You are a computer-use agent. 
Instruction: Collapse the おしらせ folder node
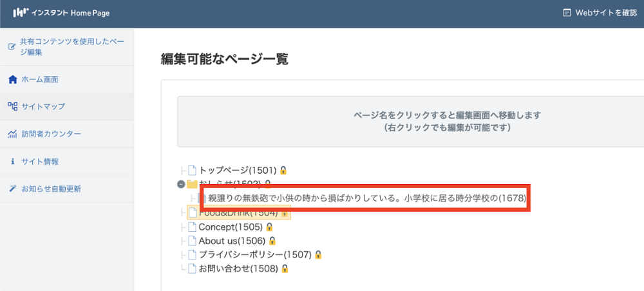tap(181, 184)
